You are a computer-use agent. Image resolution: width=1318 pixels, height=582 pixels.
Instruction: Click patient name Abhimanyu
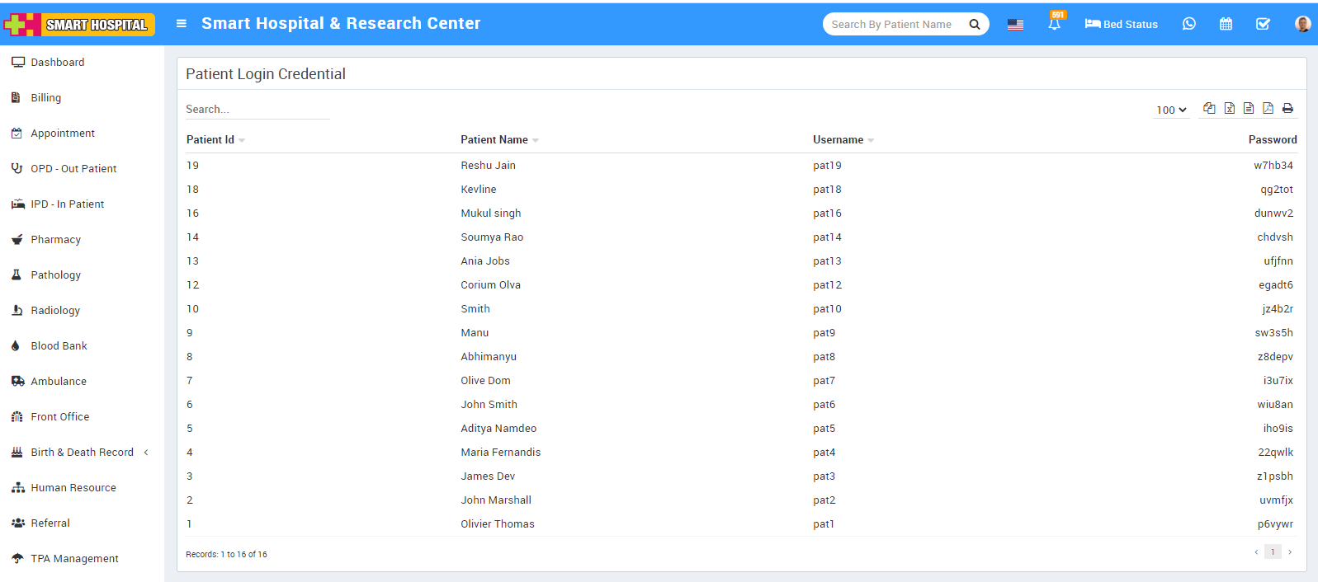point(489,357)
